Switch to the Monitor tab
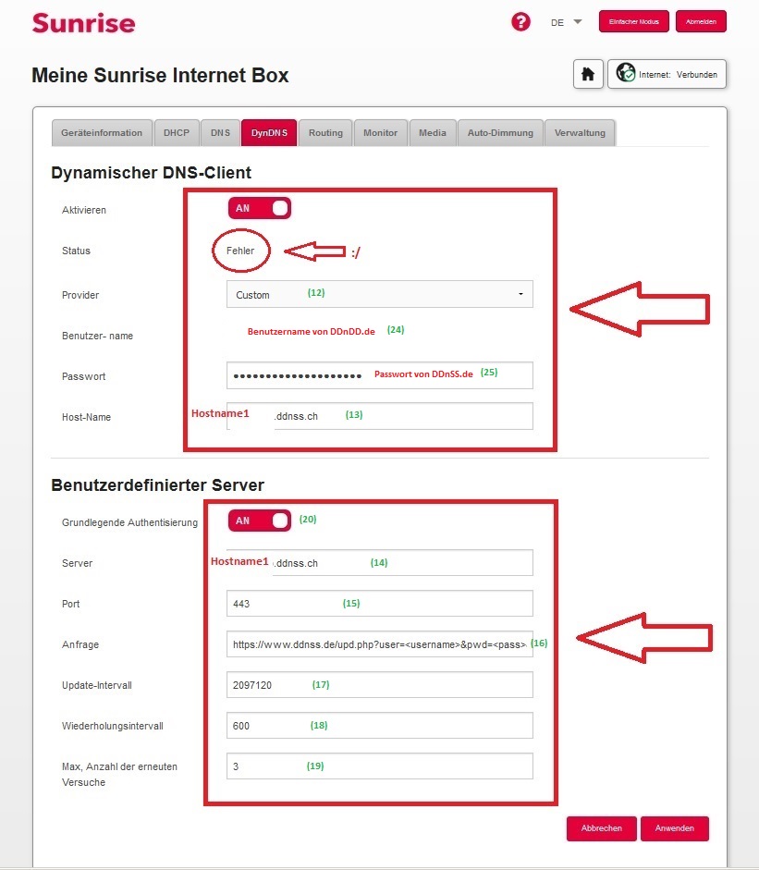 coord(381,132)
